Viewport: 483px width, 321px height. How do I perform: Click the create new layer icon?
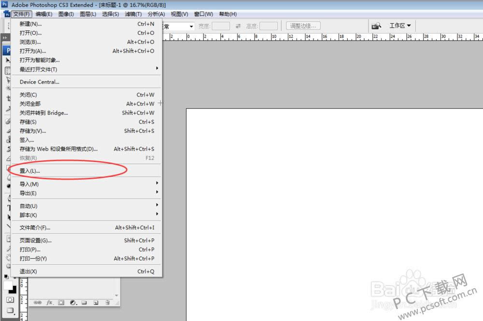point(96,303)
